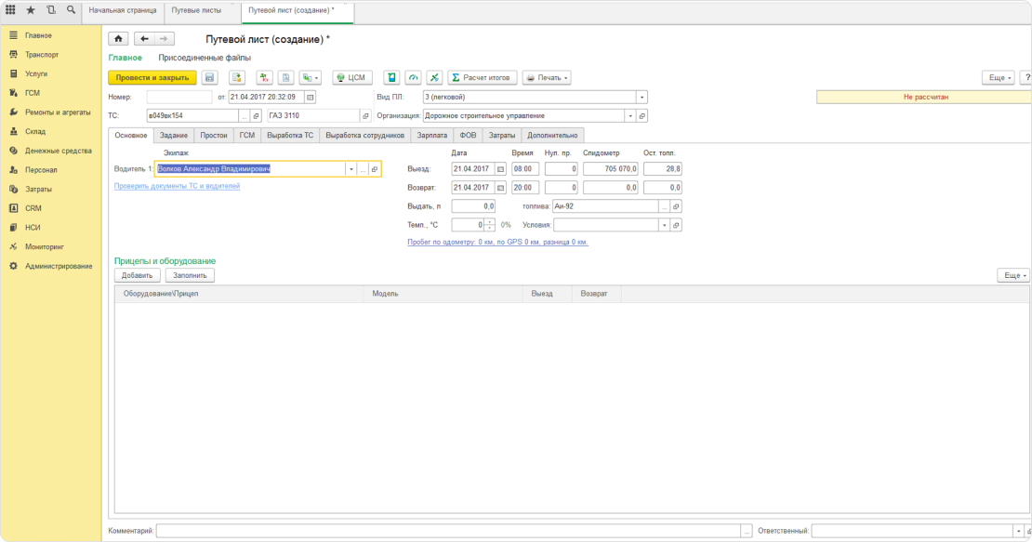1032x542 pixels.
Task: Click the Заполнить button
Action: 190,275
